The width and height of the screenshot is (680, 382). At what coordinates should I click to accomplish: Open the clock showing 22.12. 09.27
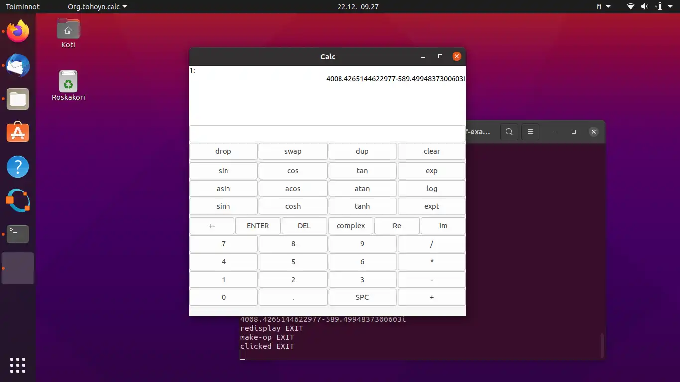coord(358,7)
